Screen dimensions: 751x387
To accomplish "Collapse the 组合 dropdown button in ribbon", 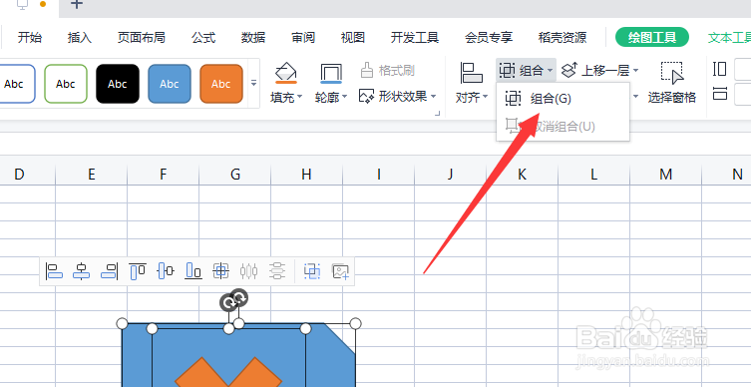I will point(526,71).
